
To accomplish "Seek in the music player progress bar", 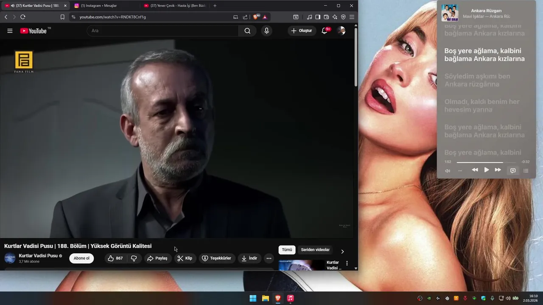I will (x=486, y=162).
